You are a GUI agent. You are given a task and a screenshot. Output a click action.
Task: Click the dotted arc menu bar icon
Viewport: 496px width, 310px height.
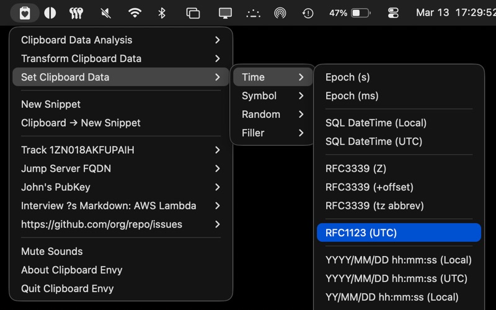pos(253,13)
